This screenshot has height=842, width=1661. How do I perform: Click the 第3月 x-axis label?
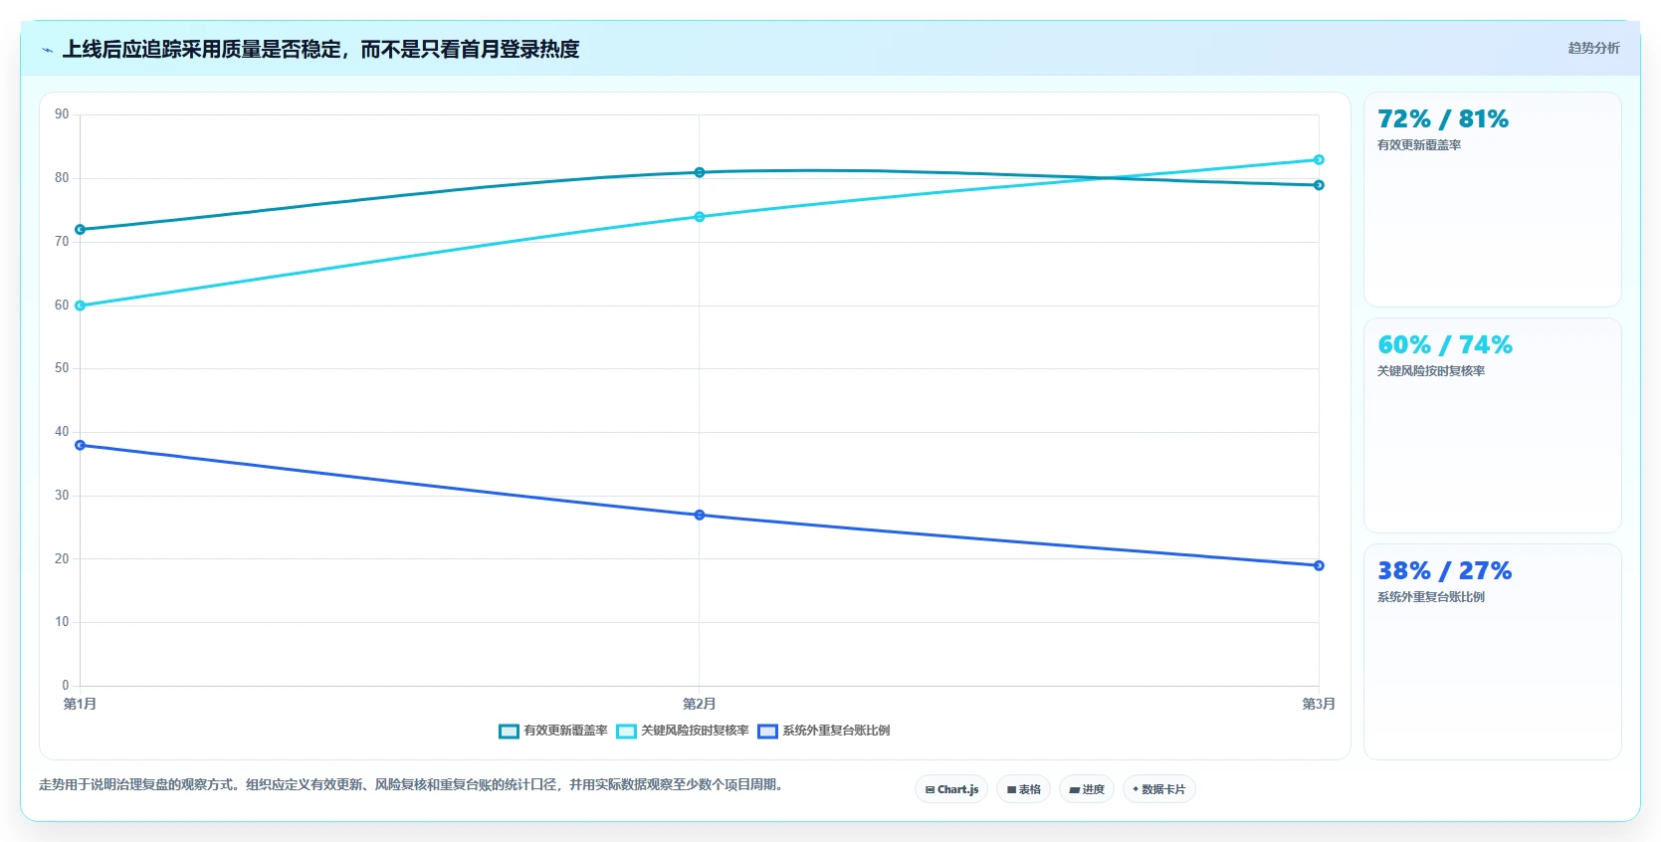[1319, 704]
